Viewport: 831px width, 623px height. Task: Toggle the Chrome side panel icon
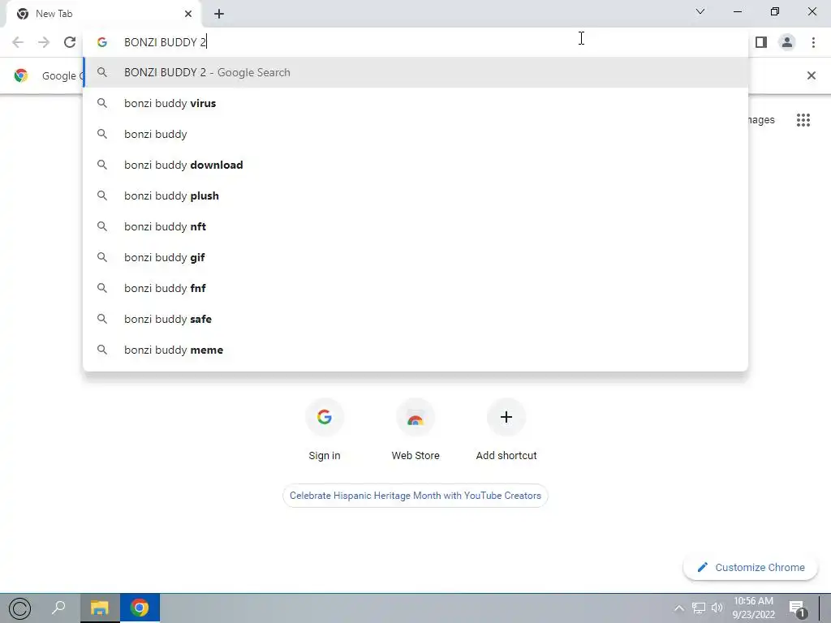tap(761, 42)
